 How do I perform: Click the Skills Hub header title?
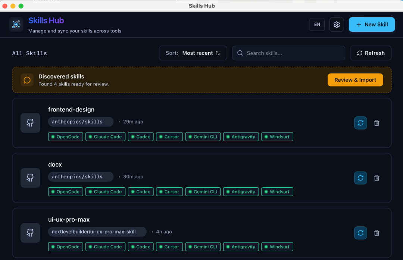click(46, 21)
